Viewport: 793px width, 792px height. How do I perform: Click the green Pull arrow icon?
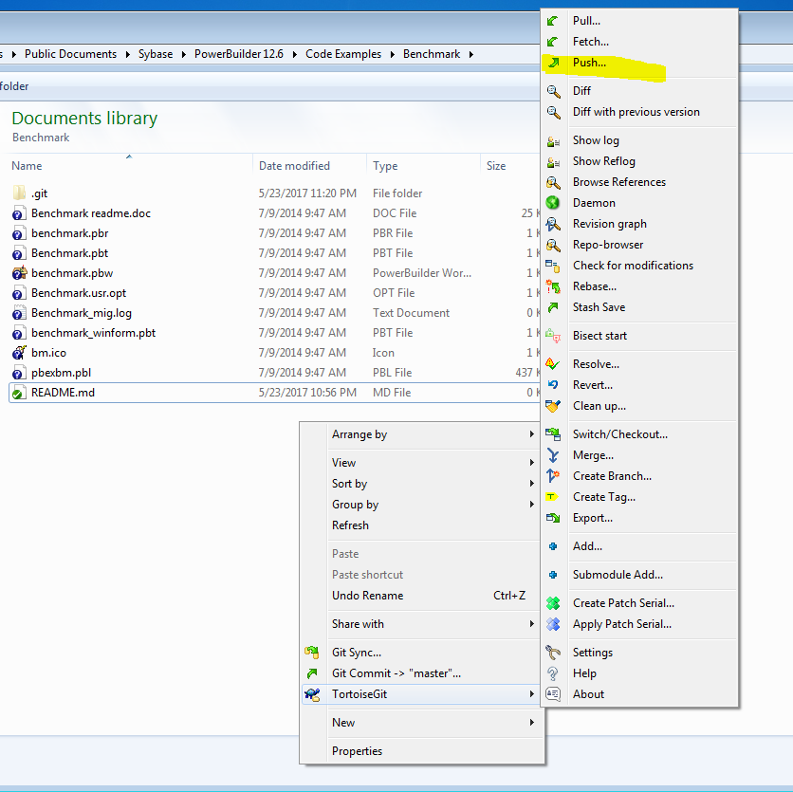553,21
